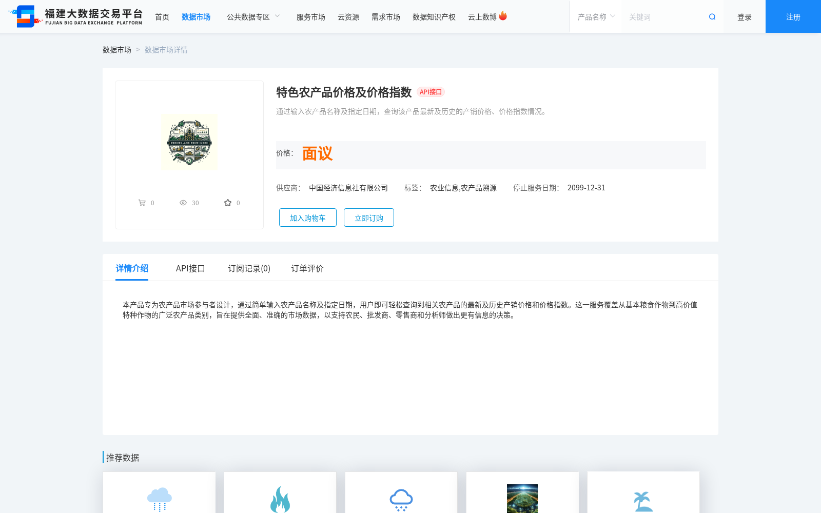Switch to the API接口 tab

(190, 268)
